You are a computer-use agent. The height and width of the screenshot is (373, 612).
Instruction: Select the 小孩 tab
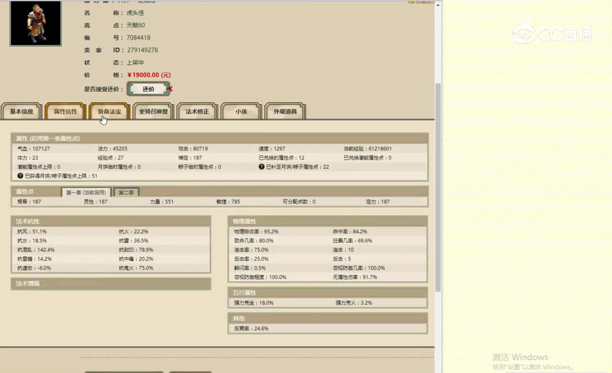point(241,111)
